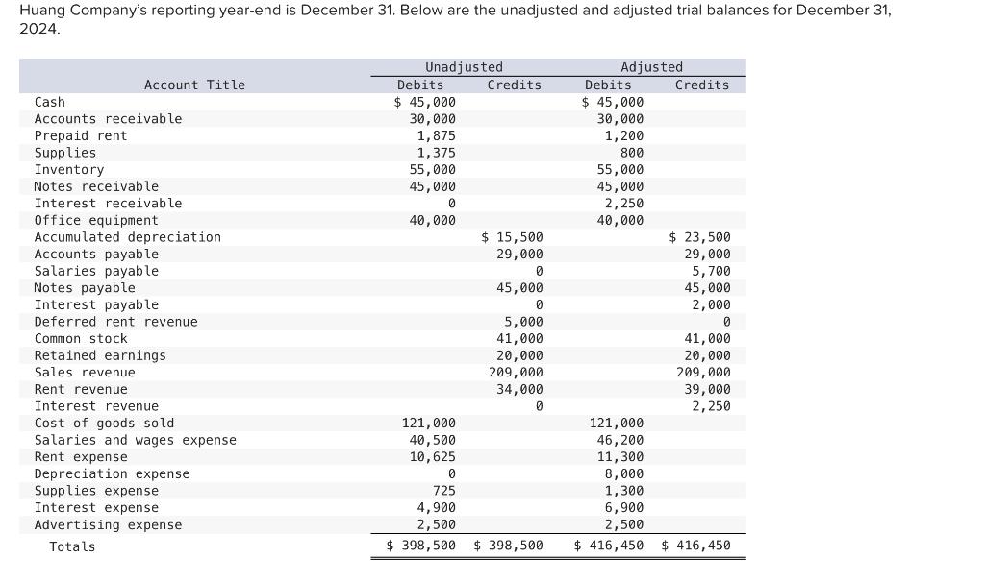Select the Salaries payable adjusted credit 5,700
Viewport: 985px width, 582px height.
712,271
